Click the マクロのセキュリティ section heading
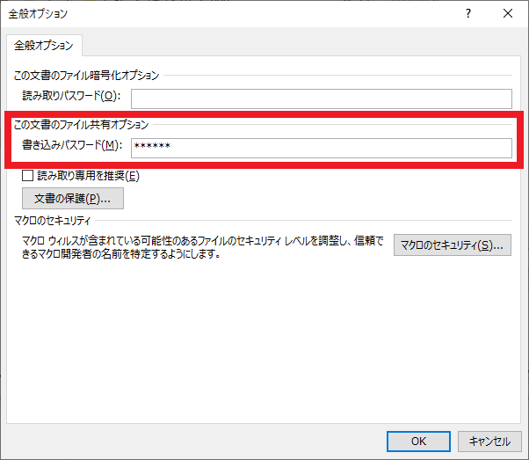 (x=53, y=221)
